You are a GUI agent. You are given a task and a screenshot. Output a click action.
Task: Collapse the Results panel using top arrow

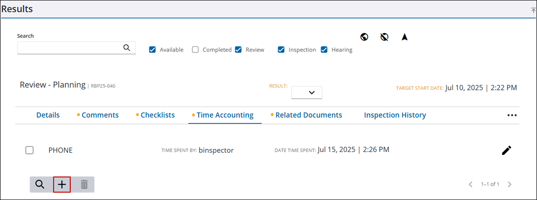533,10
